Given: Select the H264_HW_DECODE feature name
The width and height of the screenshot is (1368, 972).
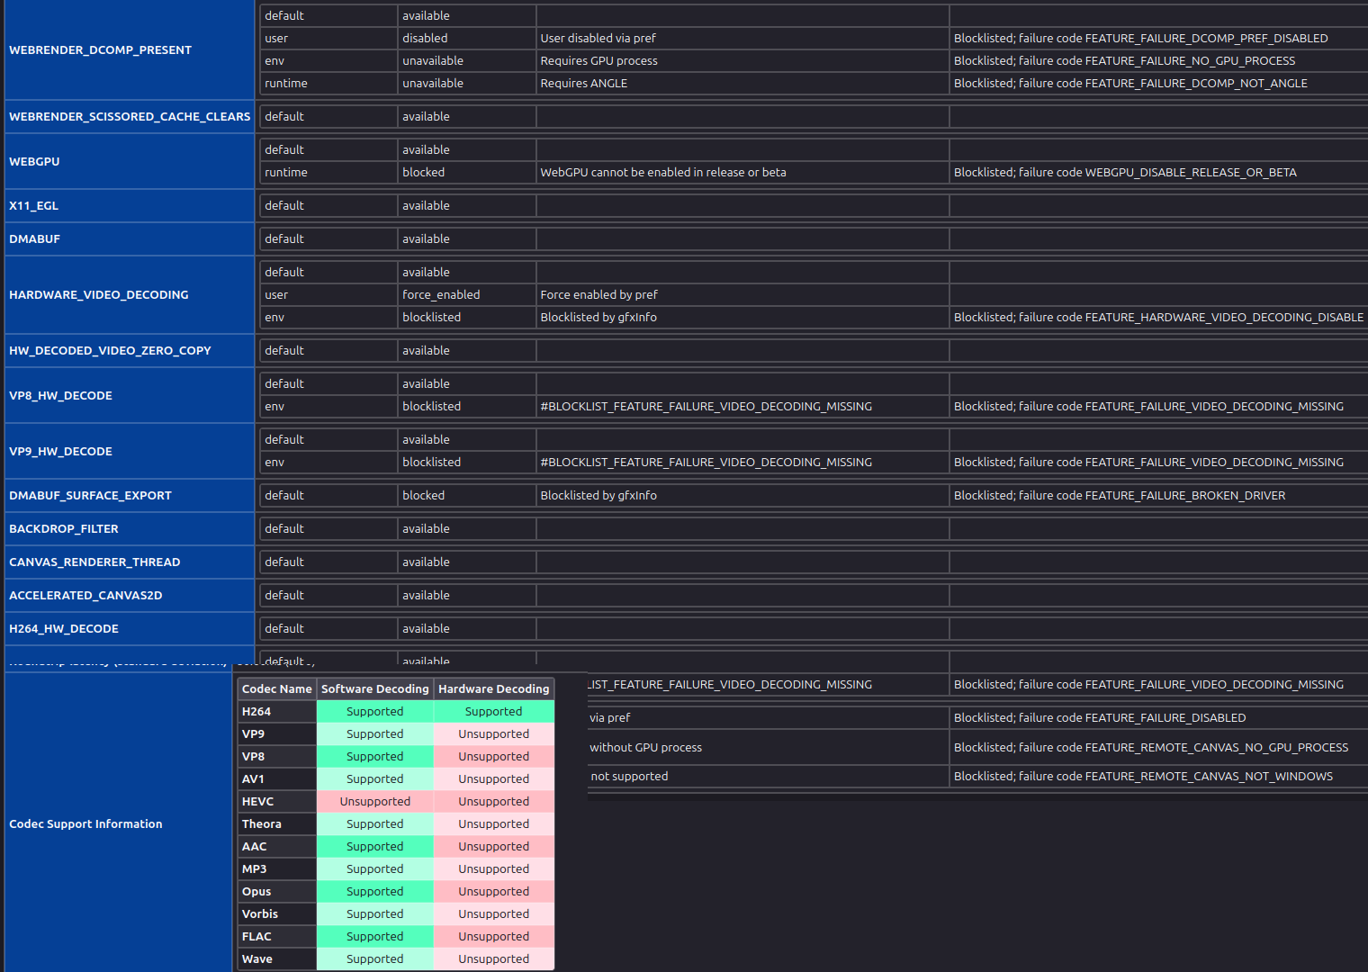Looking at the screenshot, I should click(x=64, y=628).
